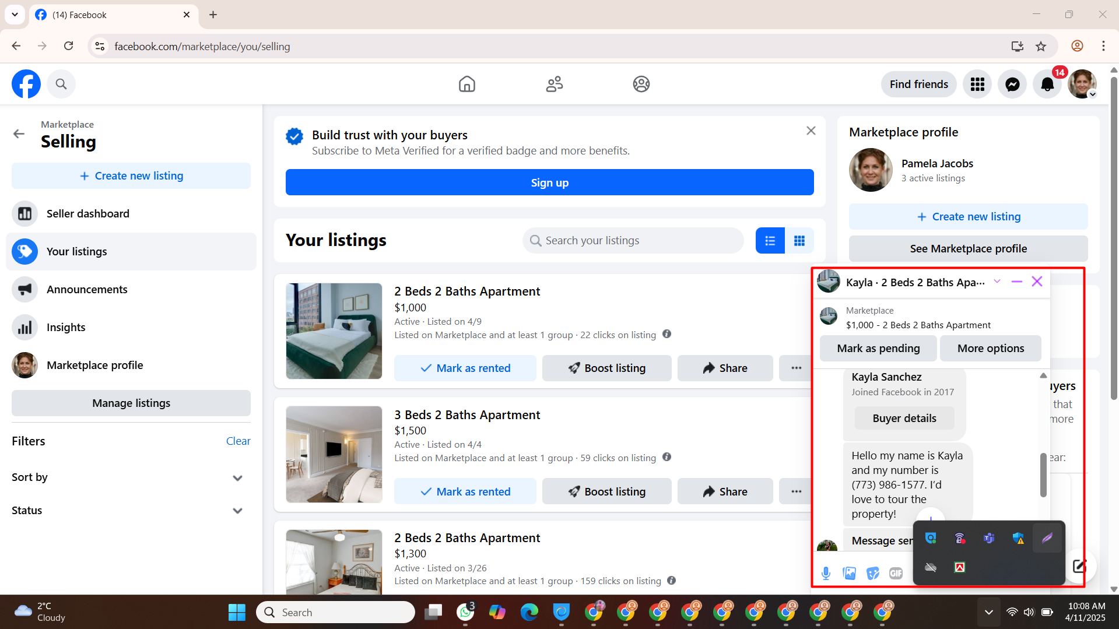Go back from Marketplace Selling arrow
The height and width of the screenshot is (629, 1119).
pos(19,133)
